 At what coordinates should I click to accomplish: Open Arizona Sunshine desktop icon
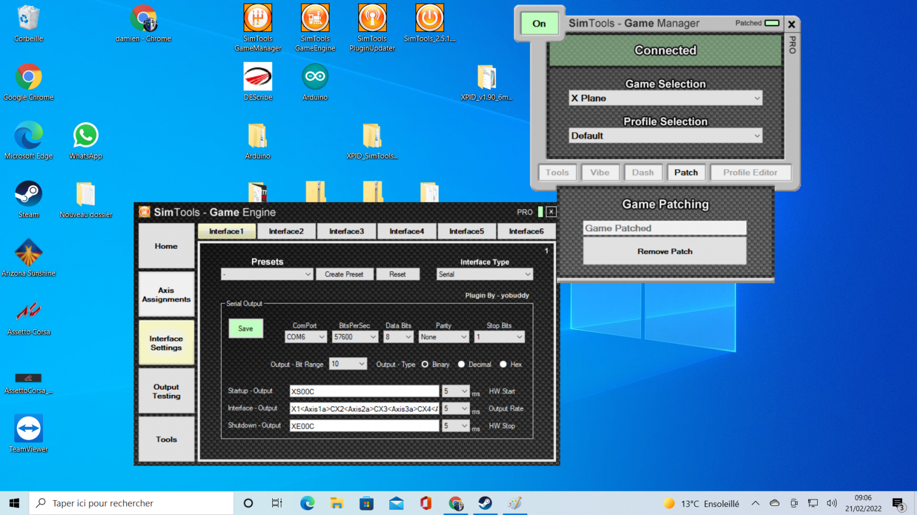click(x=29, y=258)
